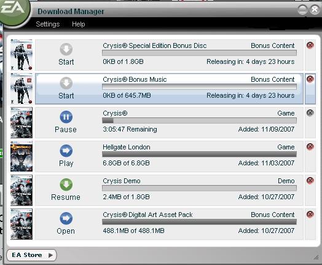The height and width of the screenshot is (265, 322).
Task: Click the Crysis Digital Art Asset Pack thumbnail
Action: click(x=22, y=224)
